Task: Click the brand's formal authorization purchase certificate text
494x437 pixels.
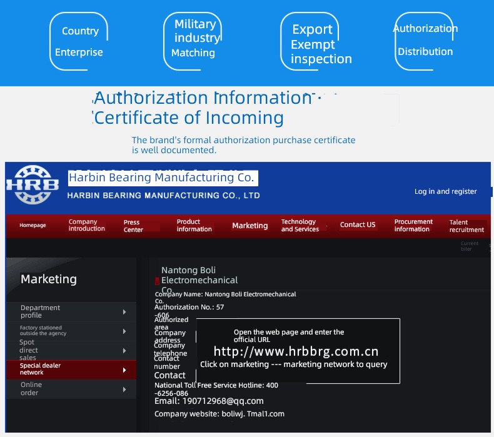Action: coord(243,144)
